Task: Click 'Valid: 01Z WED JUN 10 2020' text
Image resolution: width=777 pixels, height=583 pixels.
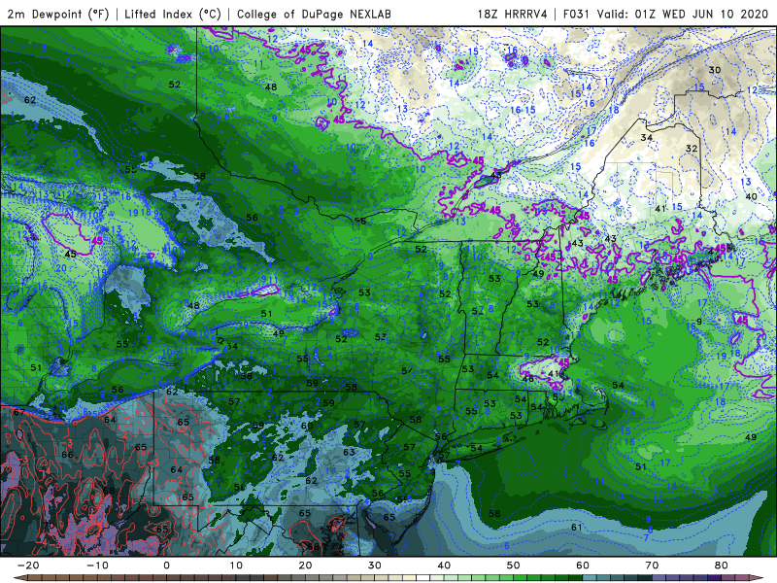Action: (683, 14)
